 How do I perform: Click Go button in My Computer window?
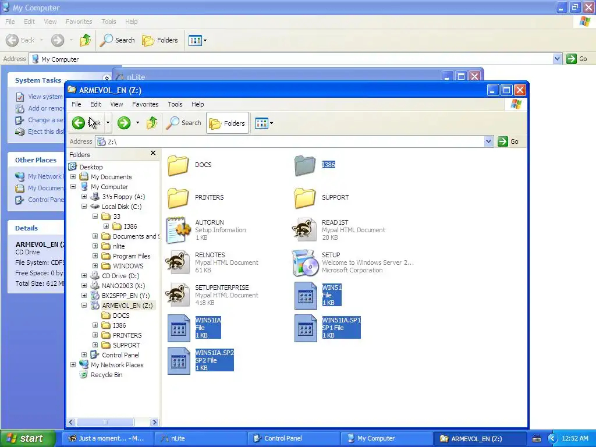coord(577,59)
